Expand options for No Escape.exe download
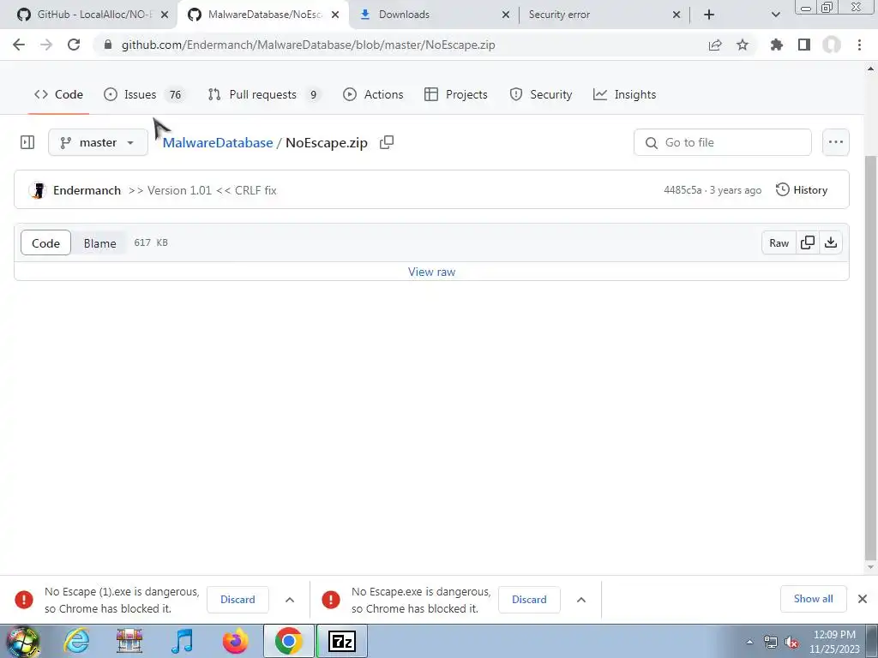 (581, 600)
